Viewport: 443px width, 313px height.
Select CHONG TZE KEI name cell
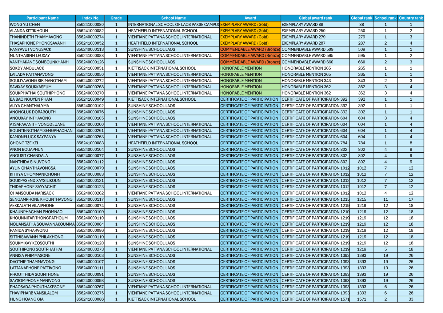[42, 143]
